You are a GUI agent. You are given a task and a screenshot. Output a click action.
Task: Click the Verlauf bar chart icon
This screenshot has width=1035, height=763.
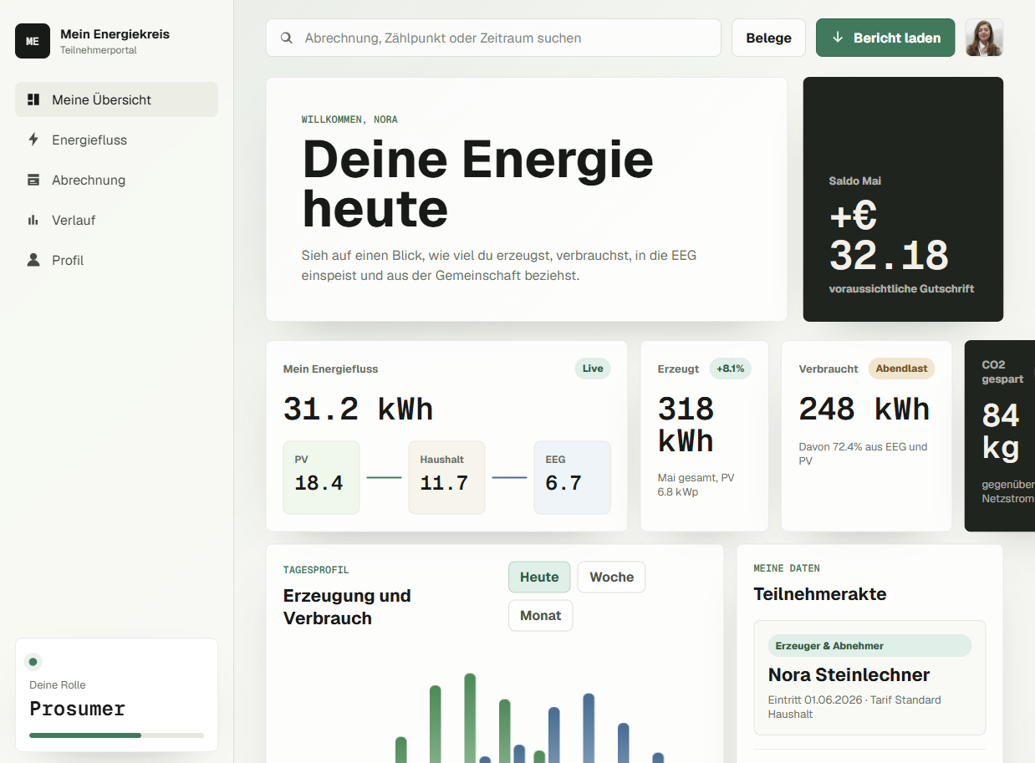tap(33, 220)
